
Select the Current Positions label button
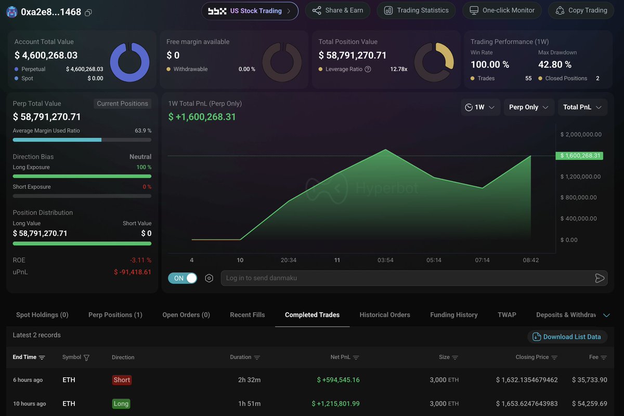click(122, 103)
